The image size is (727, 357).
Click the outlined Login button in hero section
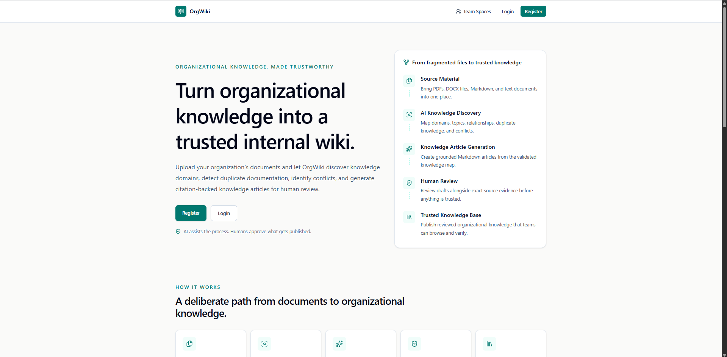(x=224, y=213)
